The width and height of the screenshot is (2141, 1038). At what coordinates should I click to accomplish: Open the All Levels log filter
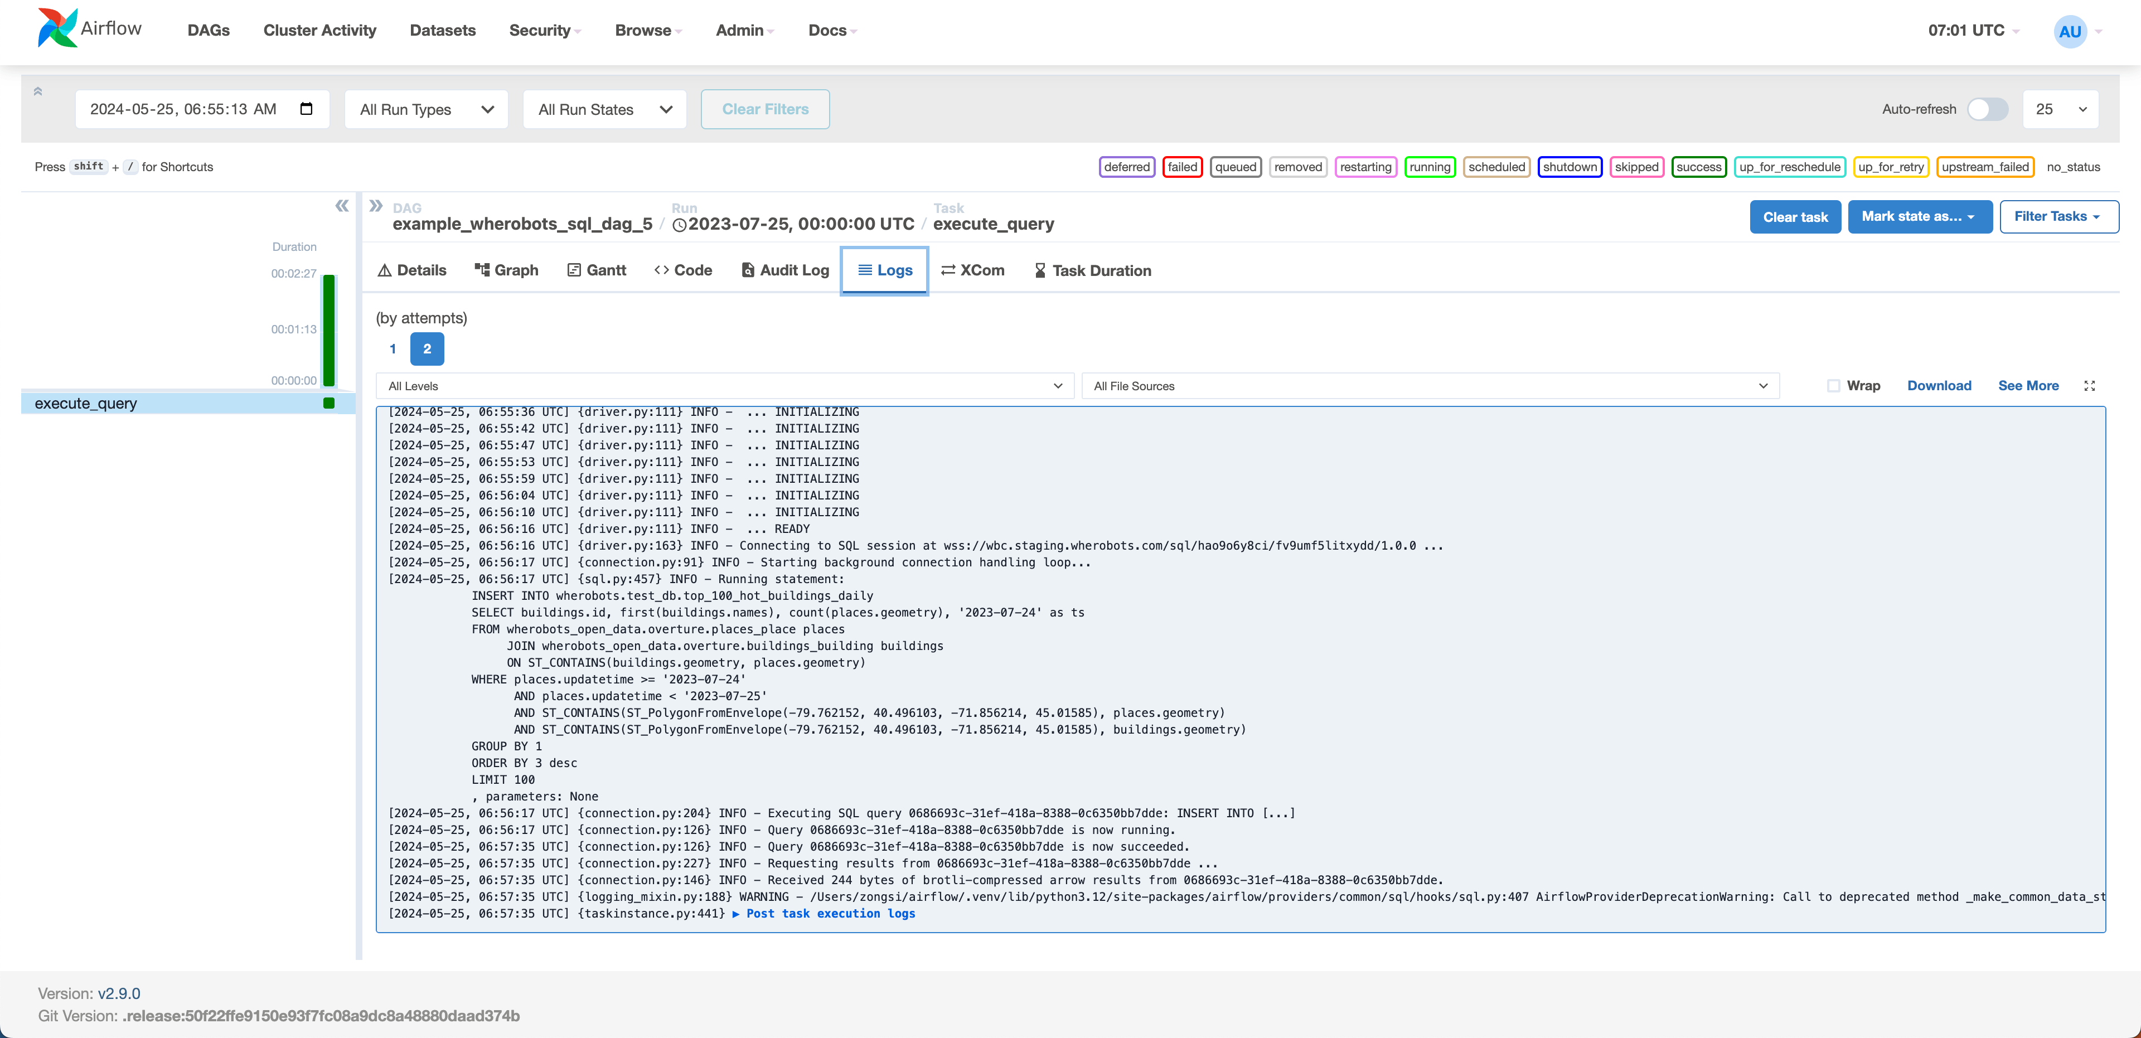coord(725,386)
